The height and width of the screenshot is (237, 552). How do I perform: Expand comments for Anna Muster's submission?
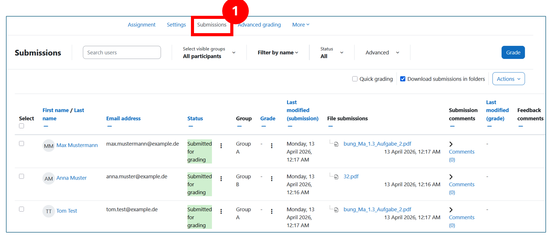pyautogui.click(x=451, y=177)
